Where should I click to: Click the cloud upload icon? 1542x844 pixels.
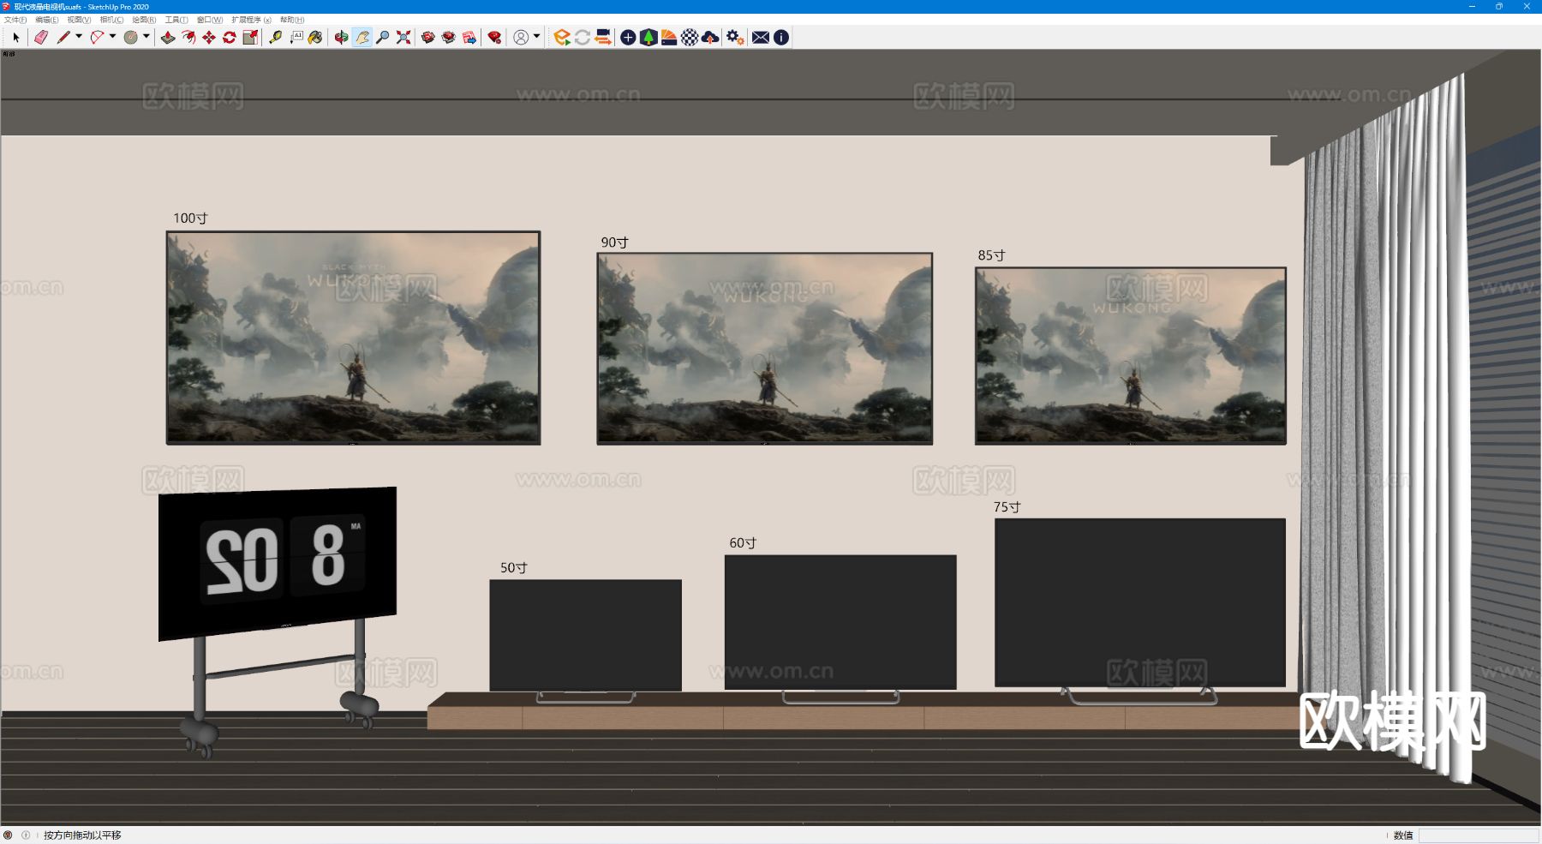click(x=710, y=37)
